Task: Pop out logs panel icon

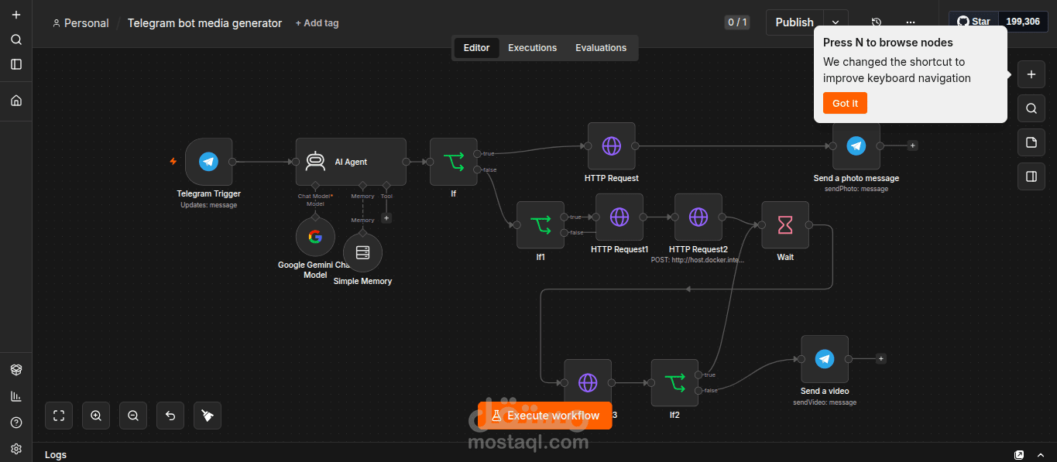Action: pyautogui.click(x=1019, y=454)
